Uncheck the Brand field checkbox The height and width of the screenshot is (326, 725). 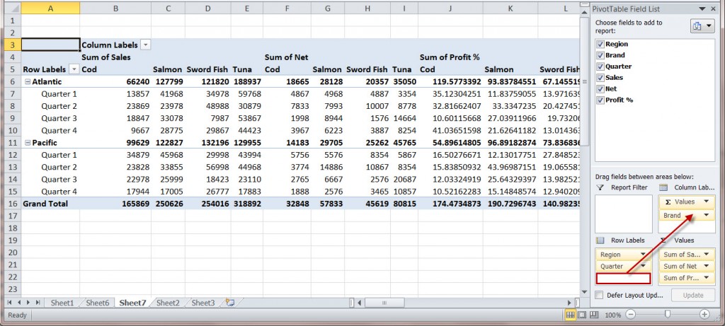pos(600,55)
